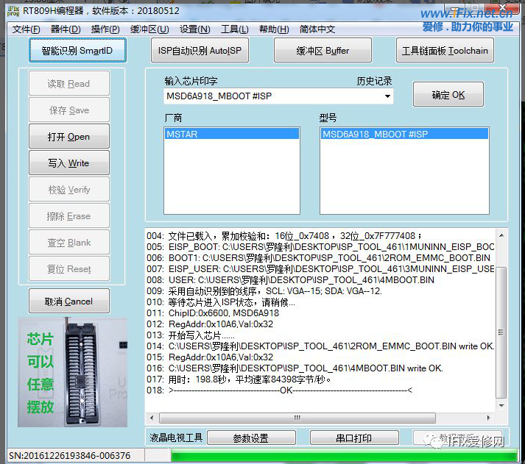Click the 打开 Open button
This screenshot has height=464, width=525.
69,137
